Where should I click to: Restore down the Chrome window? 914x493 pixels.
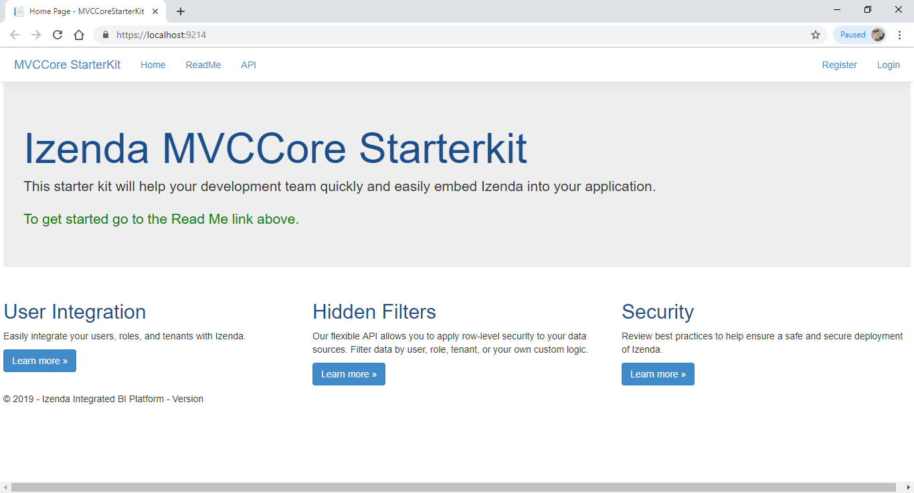click(868, 10)
